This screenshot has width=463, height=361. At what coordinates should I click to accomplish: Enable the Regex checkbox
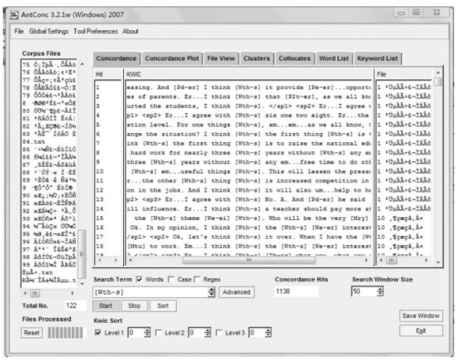pyautogui.click(x=197, y=279)
